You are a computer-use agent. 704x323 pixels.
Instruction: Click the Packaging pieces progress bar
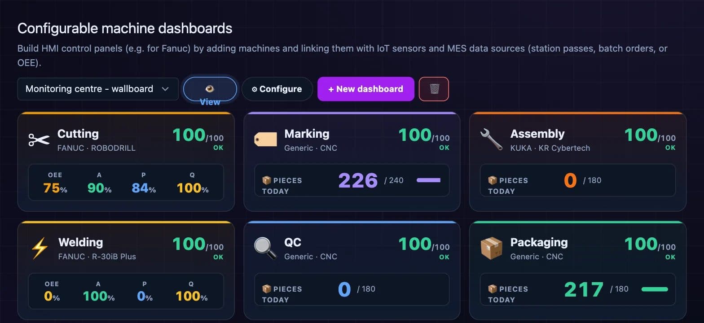pos(655,289)
